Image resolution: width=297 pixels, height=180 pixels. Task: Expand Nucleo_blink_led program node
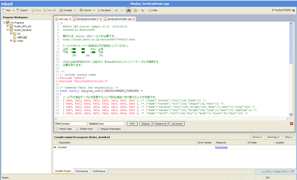7,26
